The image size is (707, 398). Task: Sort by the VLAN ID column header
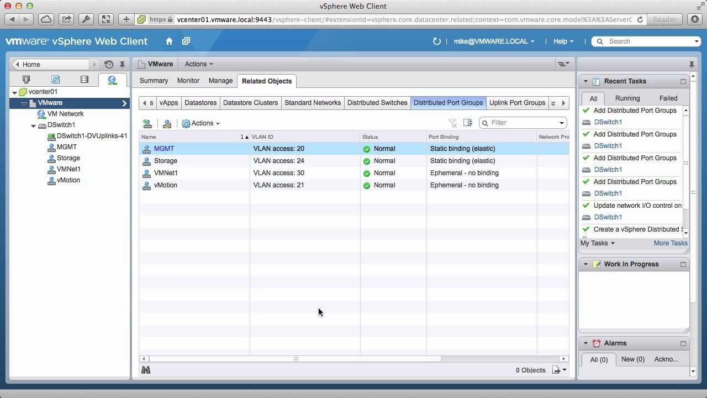(305, 137)
